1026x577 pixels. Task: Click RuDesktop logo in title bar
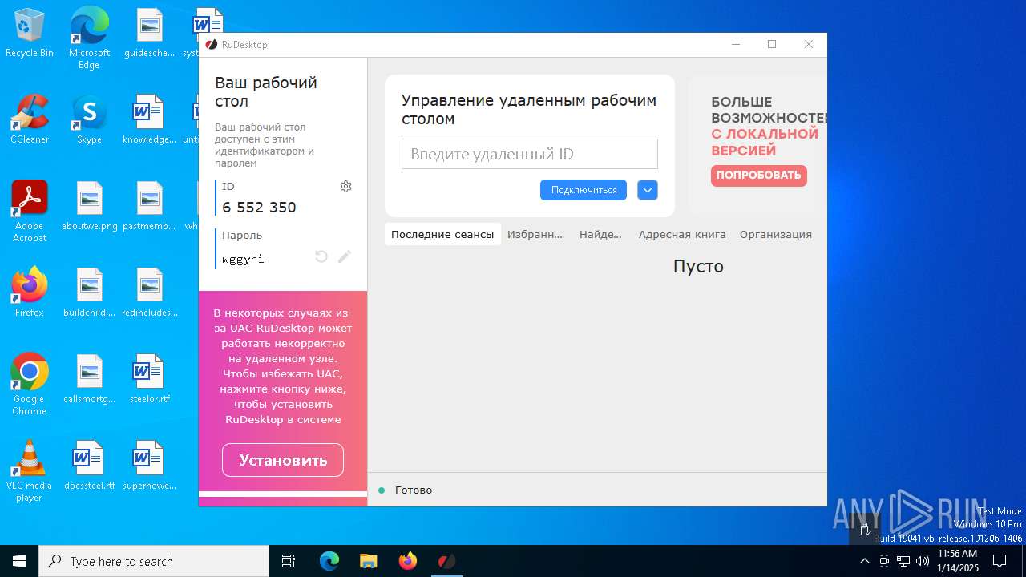[212, 45]
